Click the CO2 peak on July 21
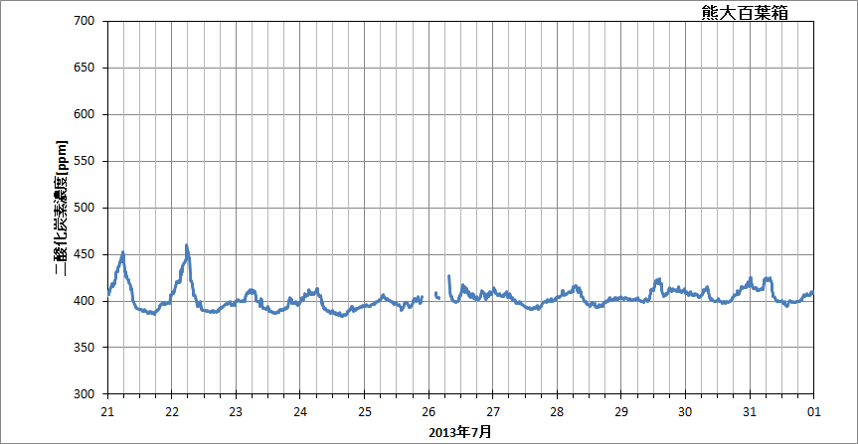Screen dimensions: 858x444 click(123, 252)
